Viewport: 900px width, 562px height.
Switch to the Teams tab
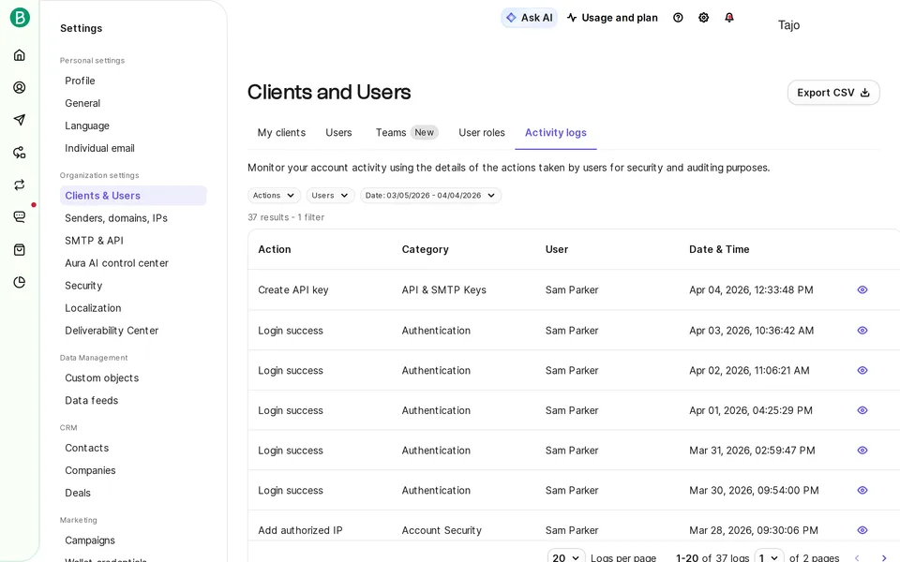(x=406, y=132)
